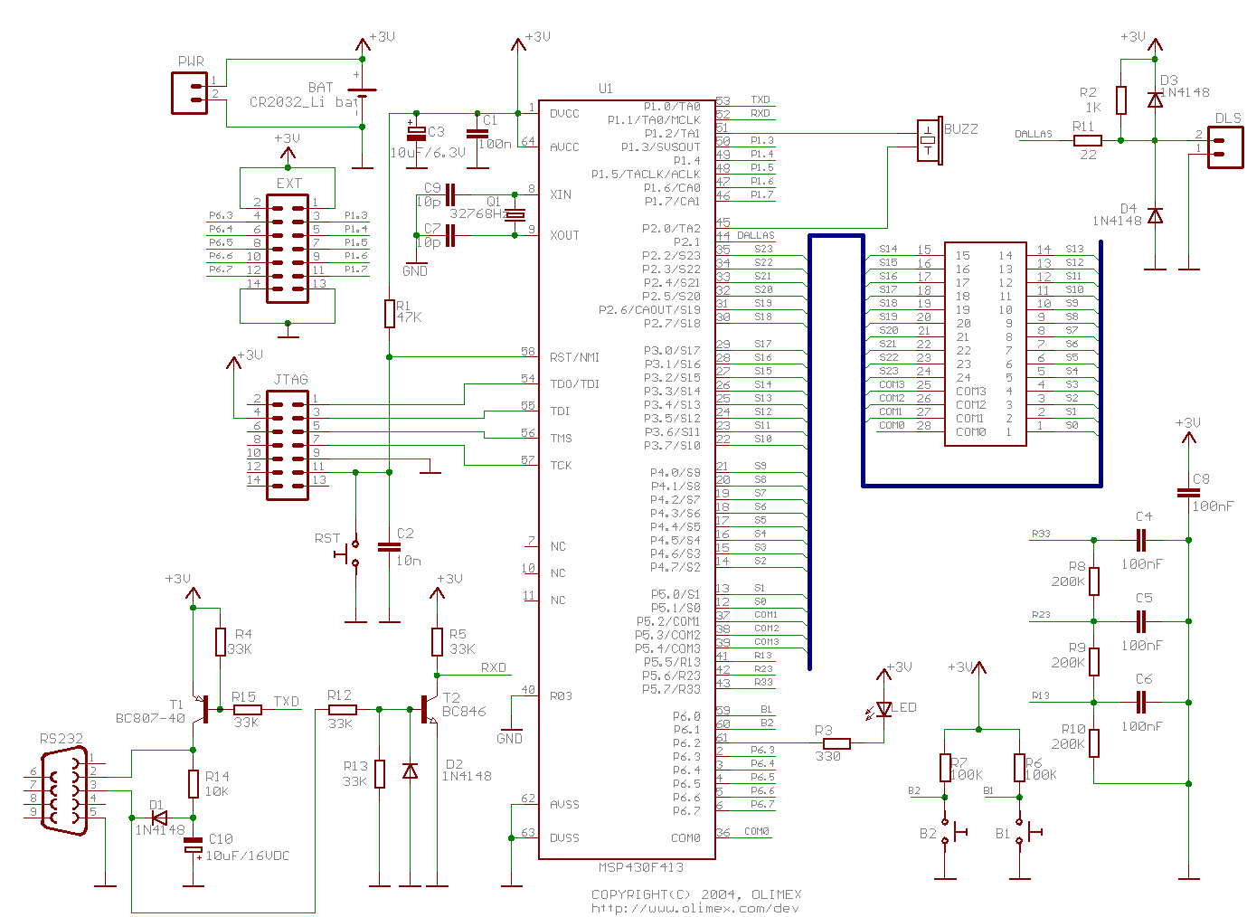This screenshot has width=1247, height=917.
Task: Select the JTAG header connector body
Action: (x=288, y=445)
